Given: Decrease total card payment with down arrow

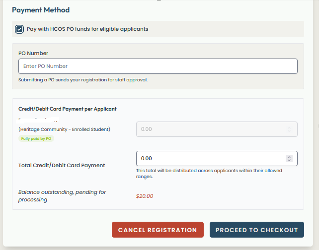Looking at the screenshot, I should 289,160.
